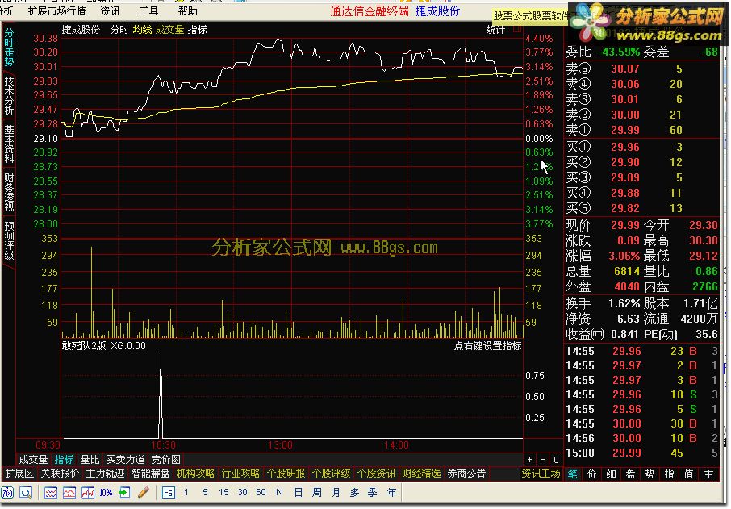The height and width of the screenshot is (509, 731).
Task: Select the 价 price tab
Action: [592, 474]
